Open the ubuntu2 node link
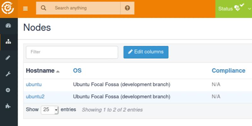252x126 pixels. point(35,97)
